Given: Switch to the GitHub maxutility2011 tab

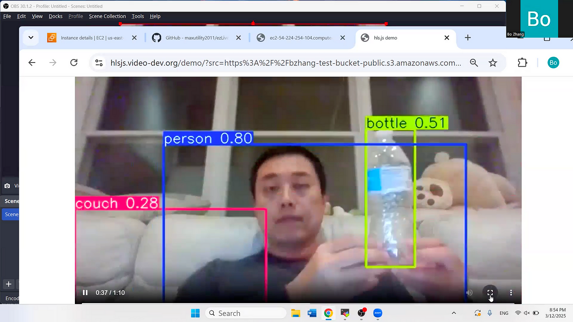Looking at the screenshot, I should (196, 38).
